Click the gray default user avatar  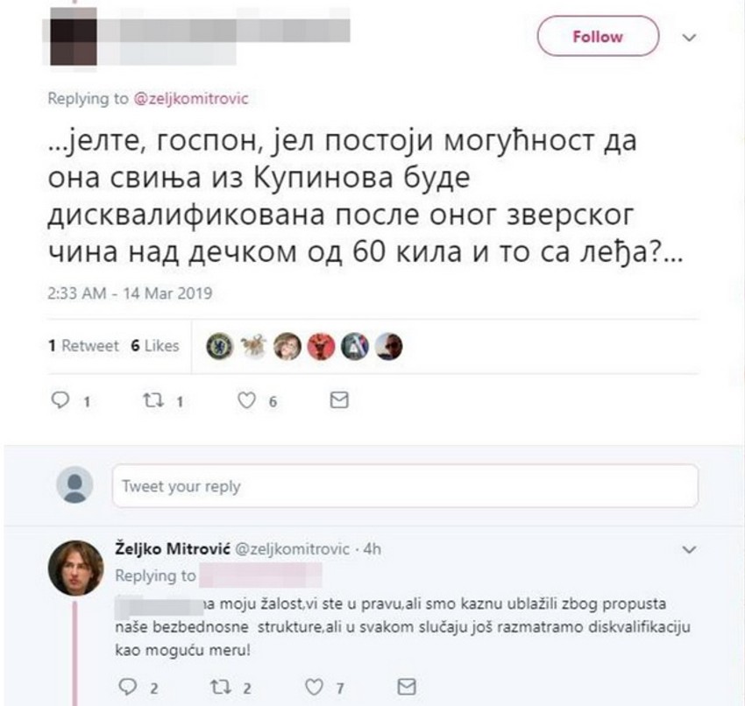(x=74, y=484)
